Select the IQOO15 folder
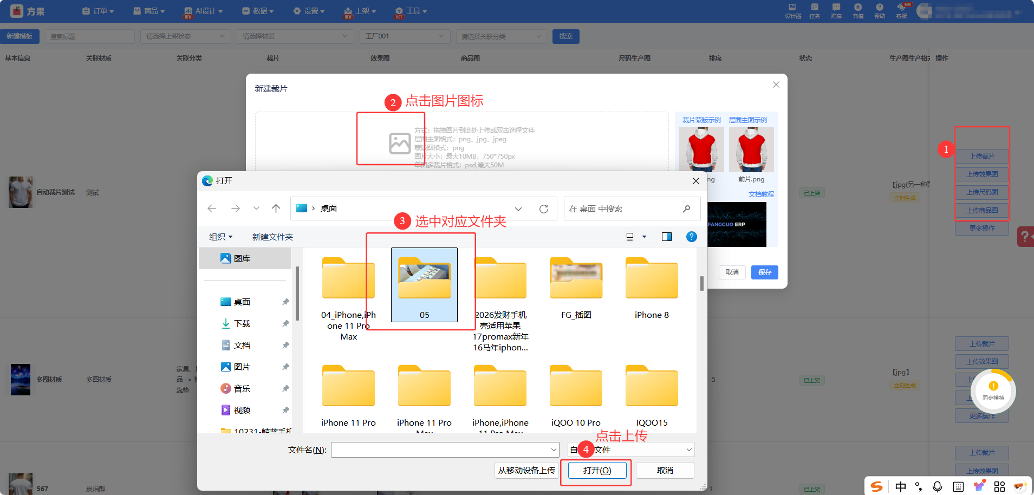Image resolution: width=1034 pixels, height=495 pixels. pos(652,395)
